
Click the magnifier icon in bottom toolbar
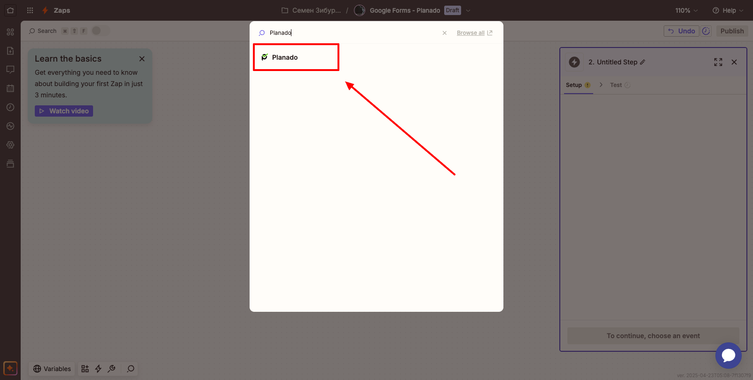pyautogui.click(x=131, y=369)
